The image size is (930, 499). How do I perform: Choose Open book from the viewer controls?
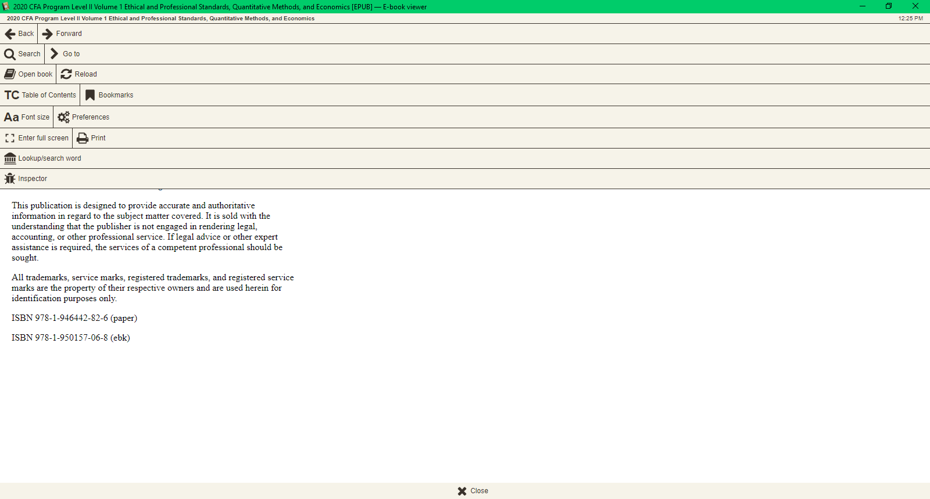click(28, 74)
